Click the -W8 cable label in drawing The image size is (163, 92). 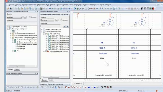tap(101, 43)
